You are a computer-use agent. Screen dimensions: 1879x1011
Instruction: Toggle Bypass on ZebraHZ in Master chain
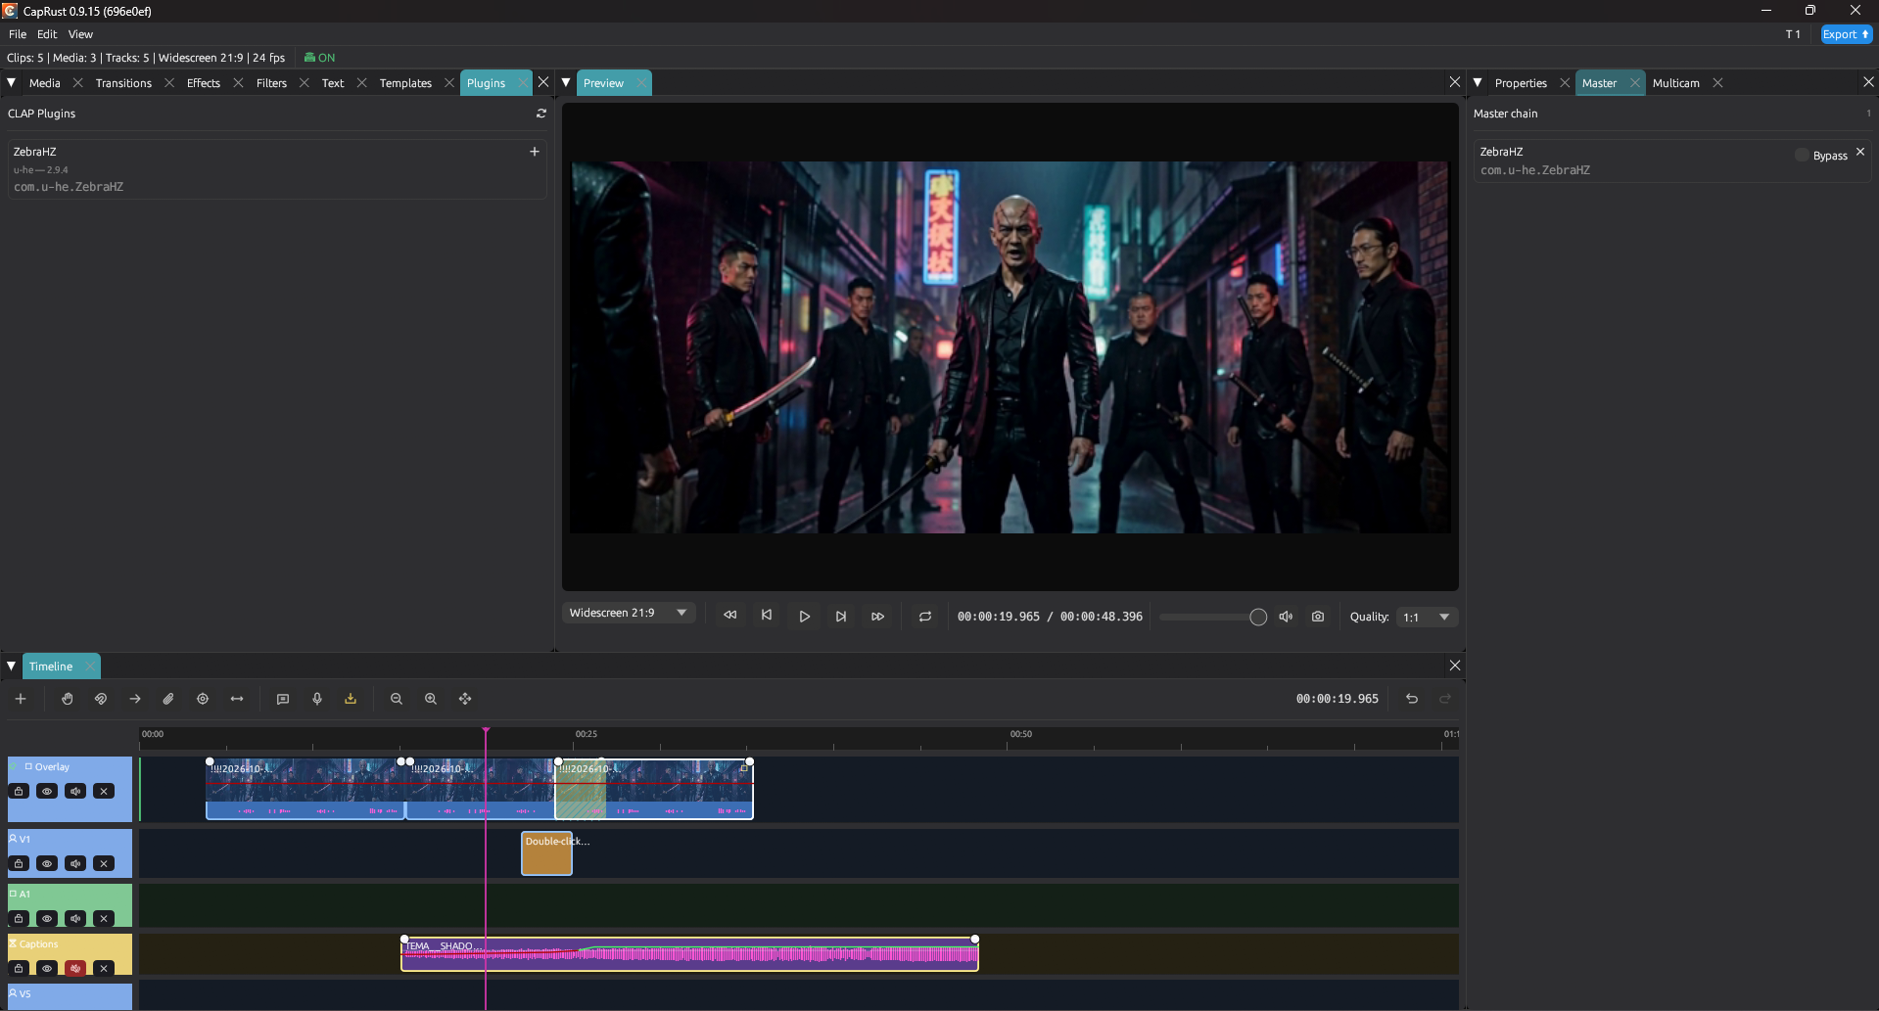(x=1821, y=156)
